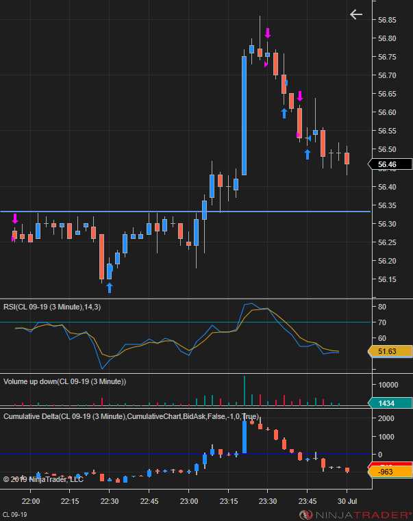Click cumulative delta marker -963

[390, 472]
